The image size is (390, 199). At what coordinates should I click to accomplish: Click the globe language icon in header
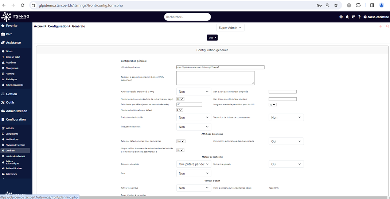341,17
